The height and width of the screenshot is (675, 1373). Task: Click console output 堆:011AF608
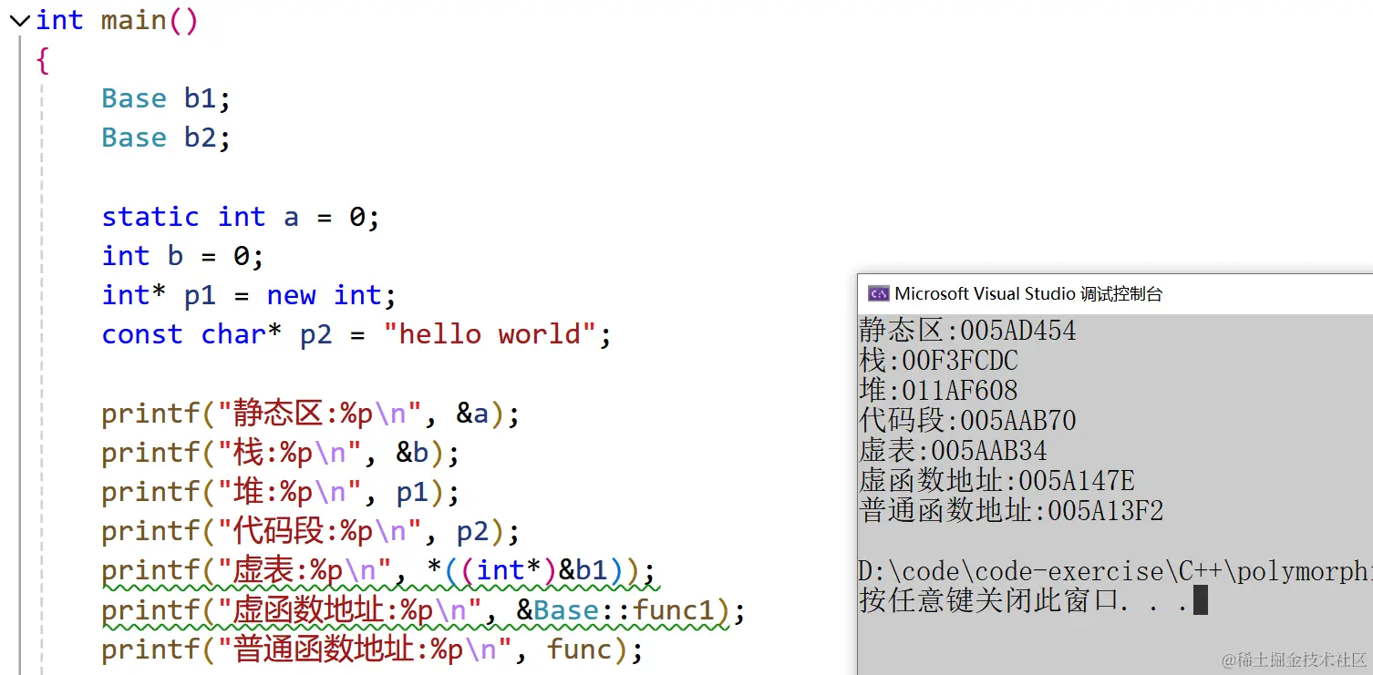[938, 390]
